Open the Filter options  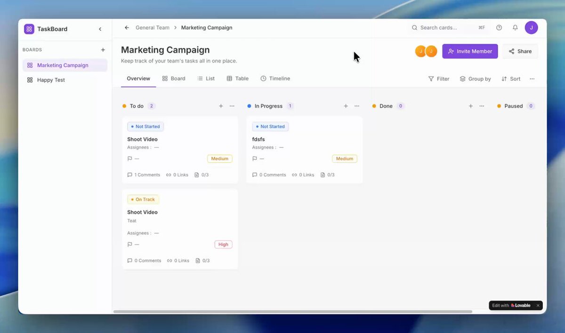(x=439, y=79)
